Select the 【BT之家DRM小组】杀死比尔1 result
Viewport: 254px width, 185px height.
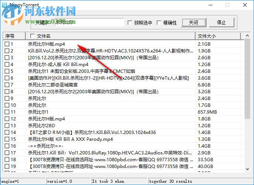click(92, 133)
